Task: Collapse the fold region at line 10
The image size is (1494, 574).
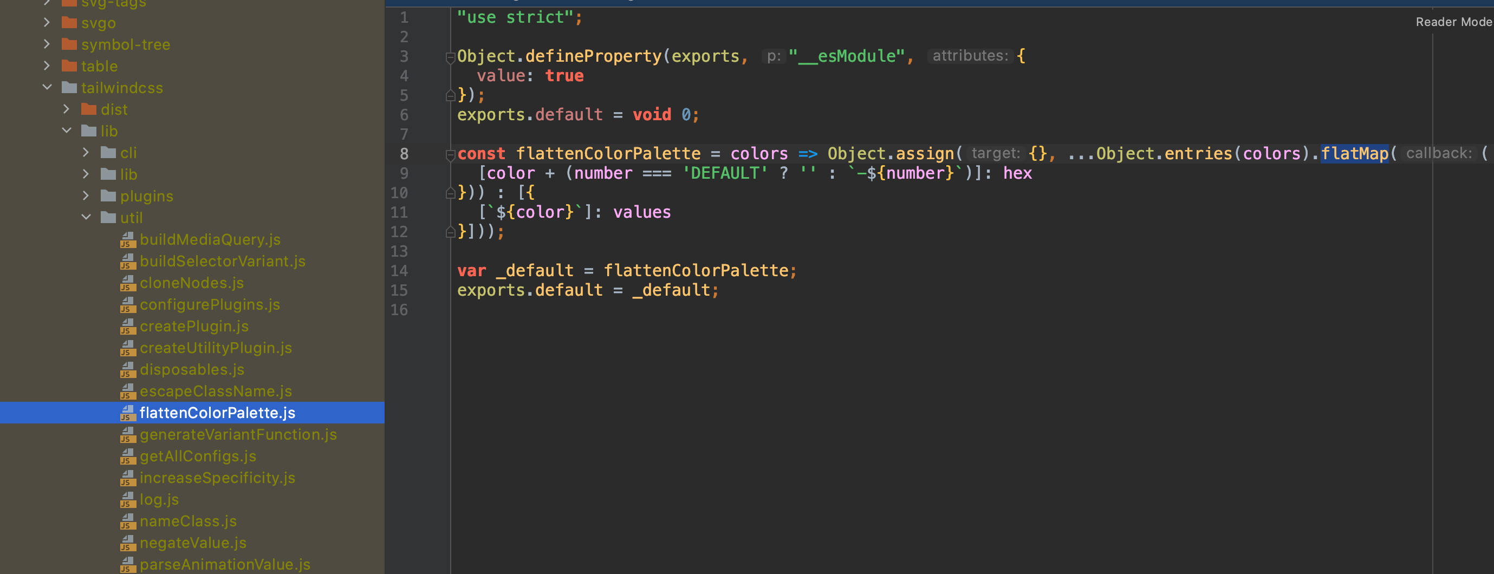Action: coord(451,192)
